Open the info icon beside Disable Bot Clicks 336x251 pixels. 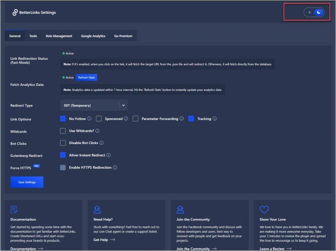[102, 143]
